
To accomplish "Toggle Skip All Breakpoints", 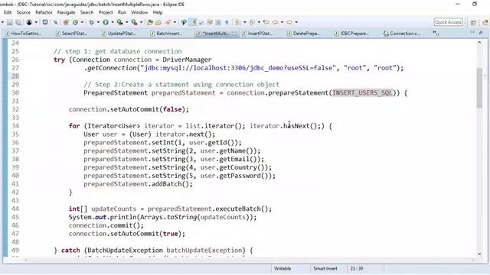I will coord(56,22).
